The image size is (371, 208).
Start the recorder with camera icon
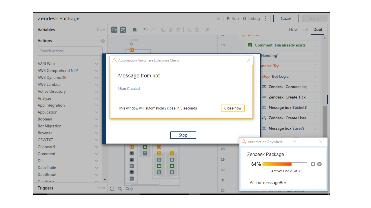[114, 29]
